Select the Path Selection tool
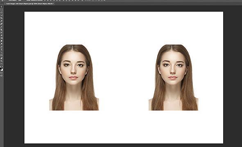Screen dimensions: 242x147 pos(2,53)
